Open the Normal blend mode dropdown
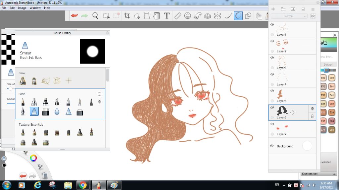339x190 pixels. (x=289, y=16)
